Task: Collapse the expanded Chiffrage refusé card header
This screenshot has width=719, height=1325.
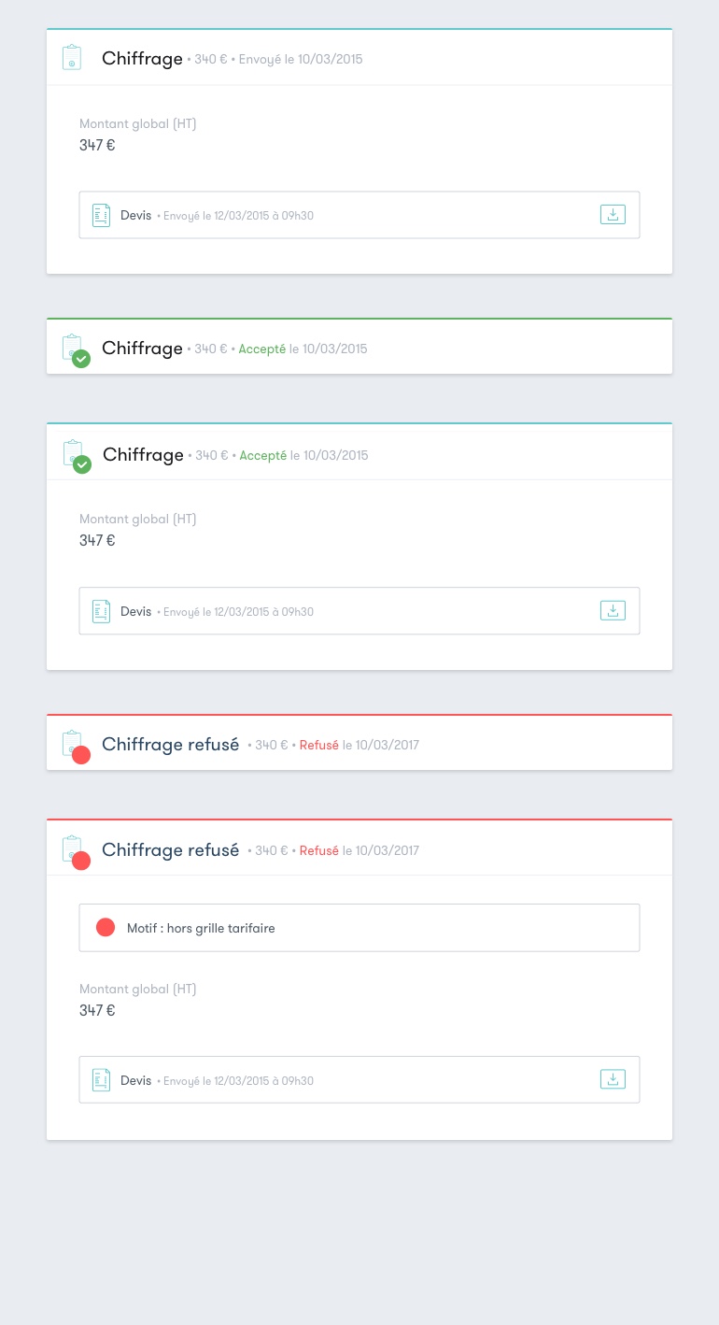Action: pos(359,848)
